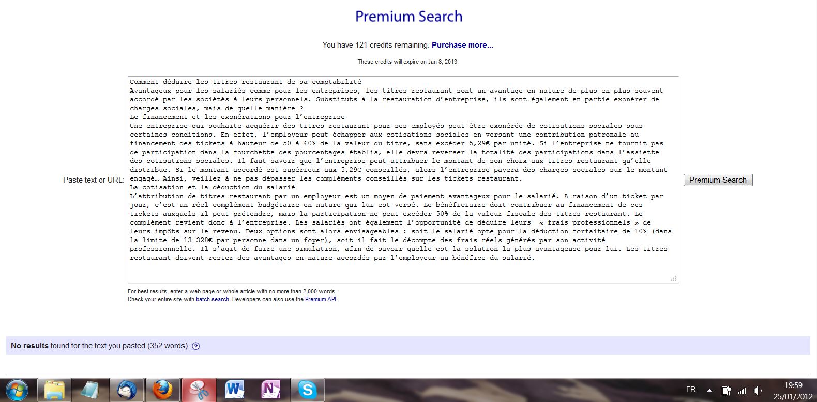Viewport: 817px width, 402px height.
Task: Switch to the Firefox taskbar icon
Action: pos(162,390)
